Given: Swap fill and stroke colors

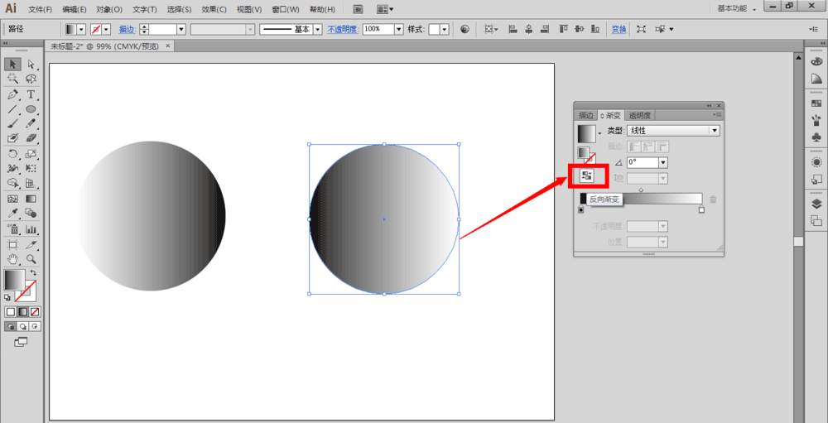Looking at the screenshot, I should click(x=33, y=272).
